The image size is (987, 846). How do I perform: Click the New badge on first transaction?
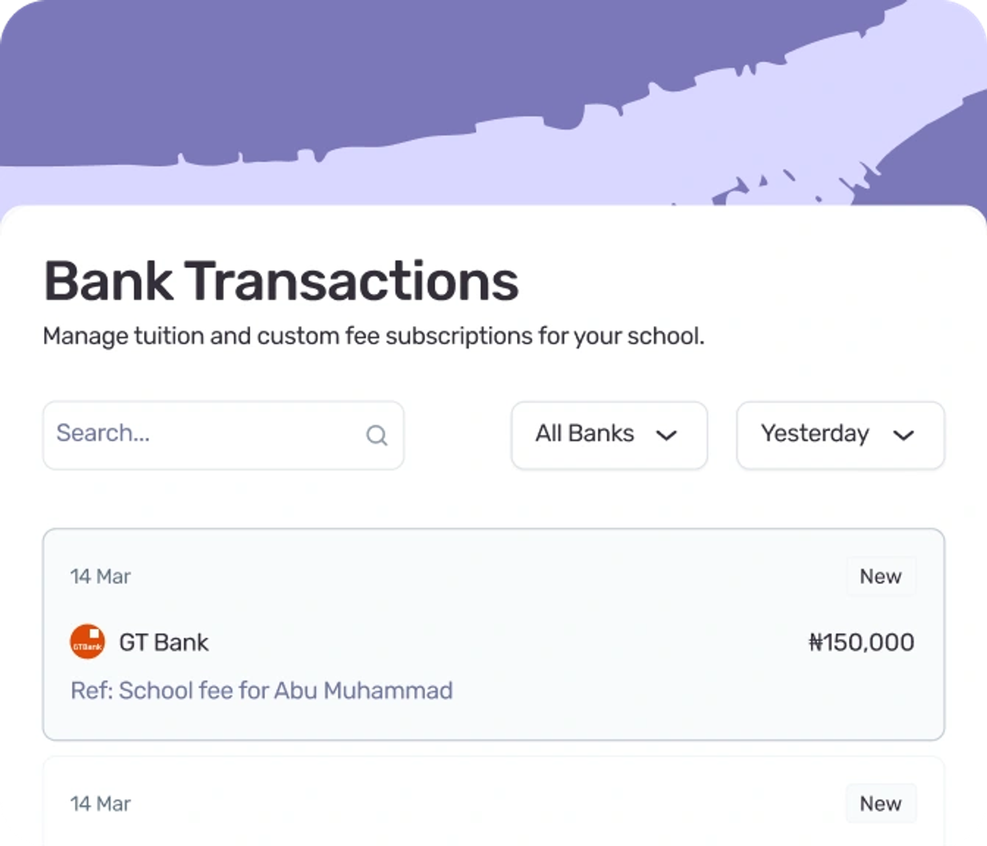pos(881,576)
